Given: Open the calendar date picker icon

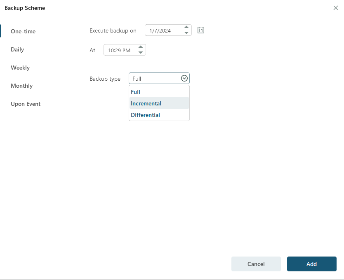Looking at the screenshot, I should (x=201, y=30).
